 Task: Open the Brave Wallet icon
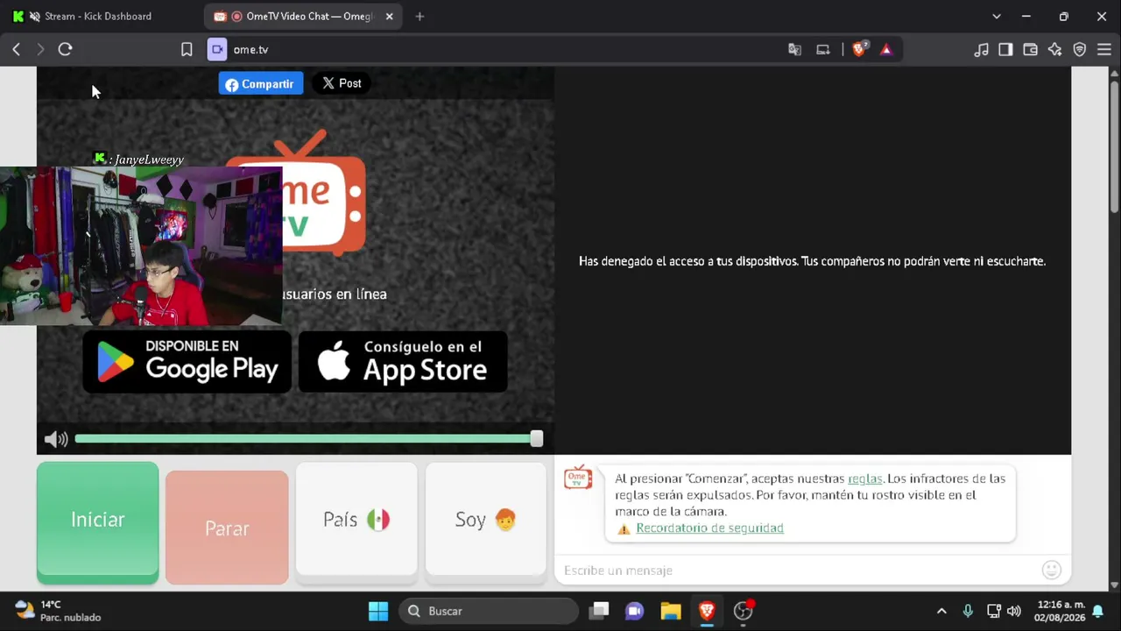[1030, 50]
